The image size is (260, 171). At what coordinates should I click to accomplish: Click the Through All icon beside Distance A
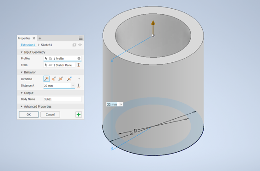[x=79, y=86]
